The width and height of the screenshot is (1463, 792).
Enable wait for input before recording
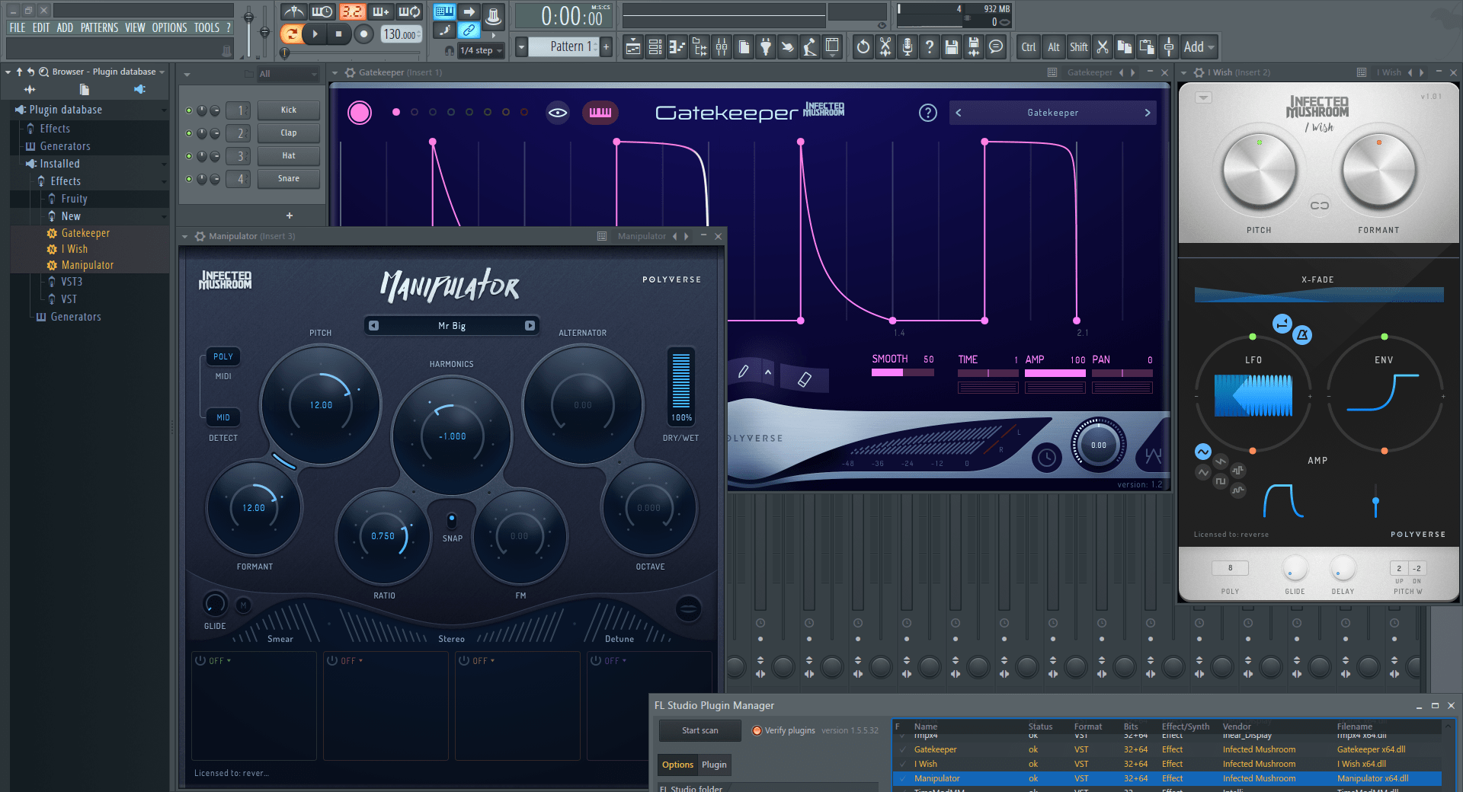point(322,11)
